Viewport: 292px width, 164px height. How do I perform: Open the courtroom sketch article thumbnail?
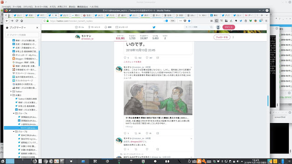158,98
